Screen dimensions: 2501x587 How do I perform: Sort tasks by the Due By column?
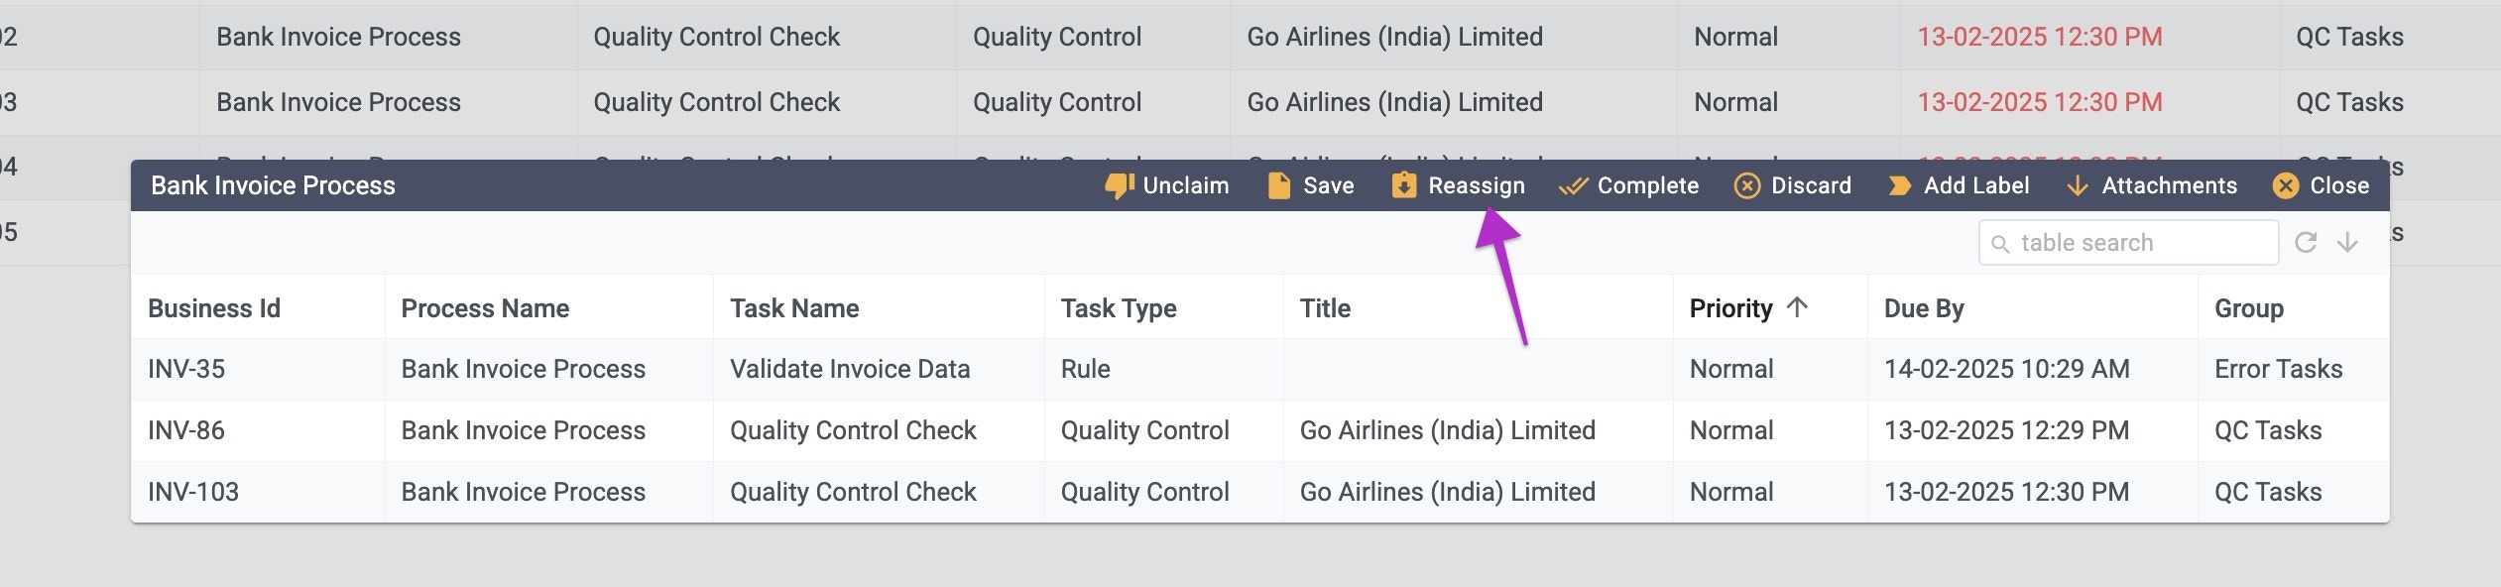1924,308
